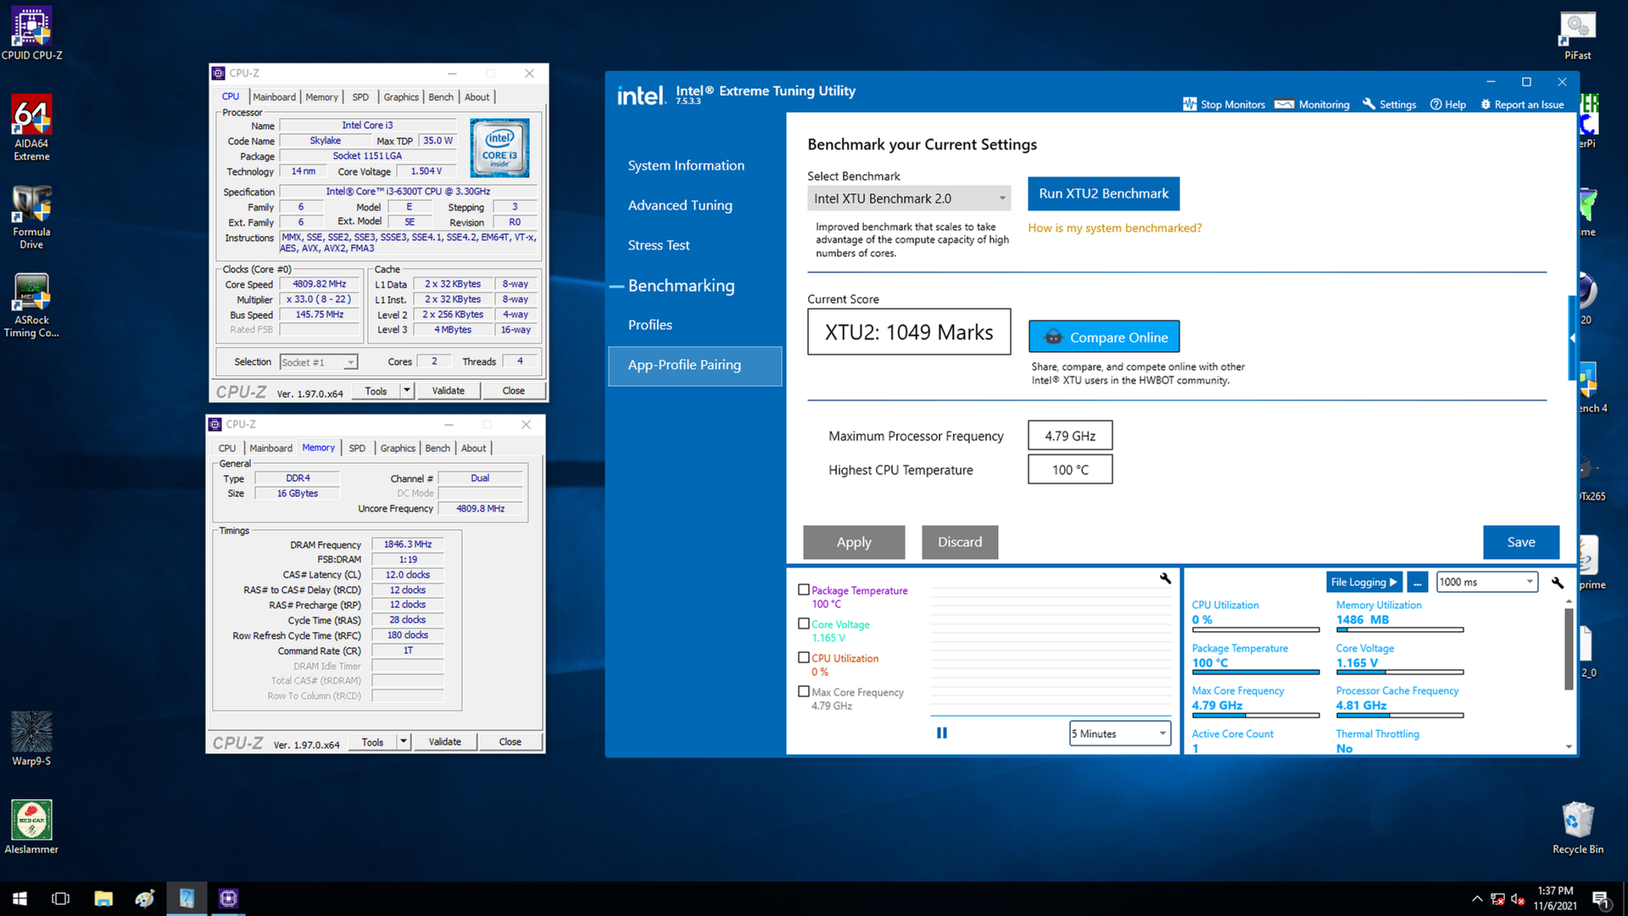Click the Save button in XTU
This screenshot has height=916, width=1628.
(1521, 542)
